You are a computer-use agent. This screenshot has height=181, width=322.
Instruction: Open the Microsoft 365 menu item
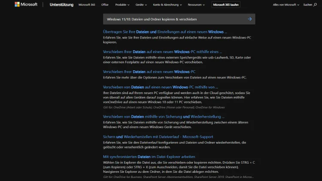tap(87, 5)
